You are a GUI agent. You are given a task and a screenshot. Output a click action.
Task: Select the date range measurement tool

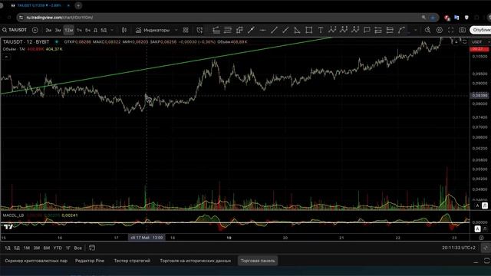coord(390,30)
